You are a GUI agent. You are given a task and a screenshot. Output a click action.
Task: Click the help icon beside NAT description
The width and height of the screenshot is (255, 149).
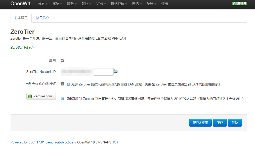(x=68, y=84)
